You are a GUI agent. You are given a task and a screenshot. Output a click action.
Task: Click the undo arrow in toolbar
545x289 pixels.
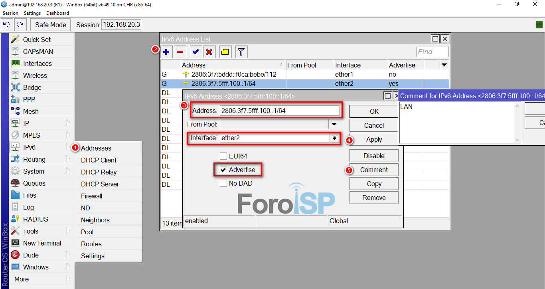coord(6,25)
